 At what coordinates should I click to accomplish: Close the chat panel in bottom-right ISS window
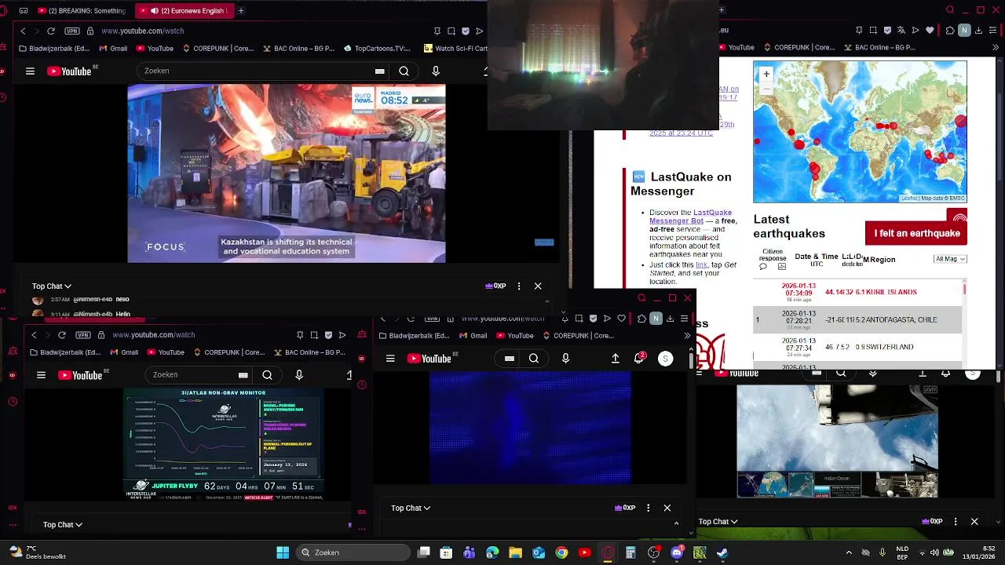point(974,522)
